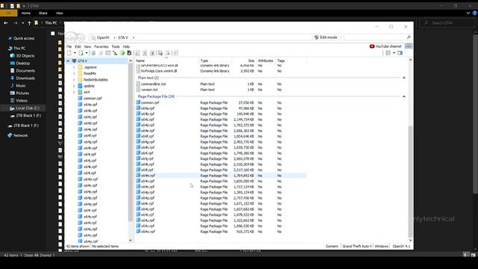Open the Tools menu
Image resolution: width=478 pixels, height=269 pixels.
click(116, 46)
